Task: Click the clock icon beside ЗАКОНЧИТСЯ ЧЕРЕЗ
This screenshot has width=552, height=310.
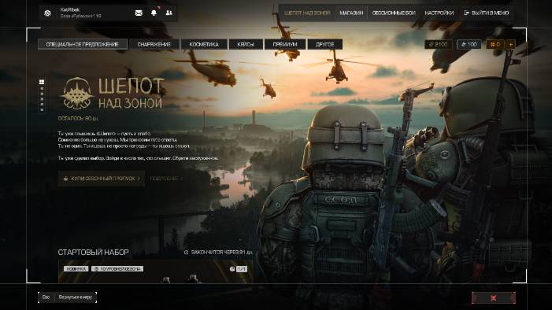Action: click(186, 253)
